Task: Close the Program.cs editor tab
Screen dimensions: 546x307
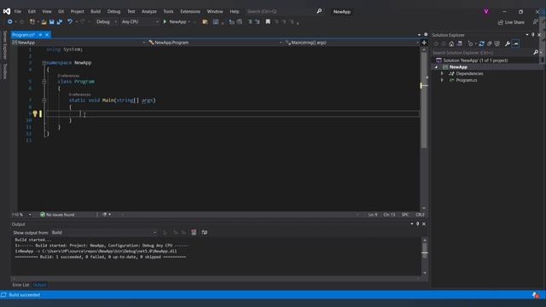Action: pos(47,35)
